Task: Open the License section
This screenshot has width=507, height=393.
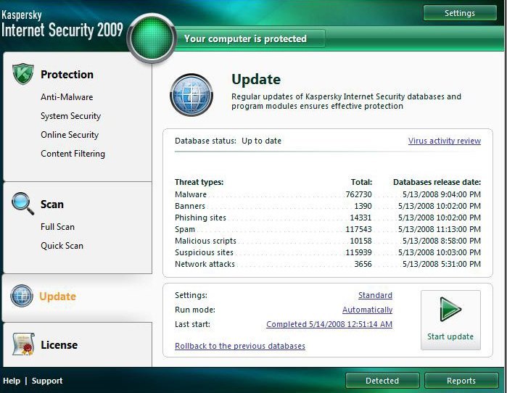Action: [x=59, y=345]
